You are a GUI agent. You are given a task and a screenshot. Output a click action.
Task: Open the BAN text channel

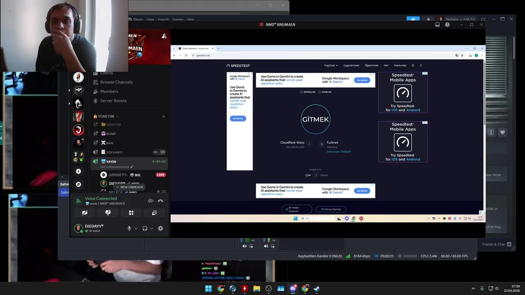click(x=129, y=143)
